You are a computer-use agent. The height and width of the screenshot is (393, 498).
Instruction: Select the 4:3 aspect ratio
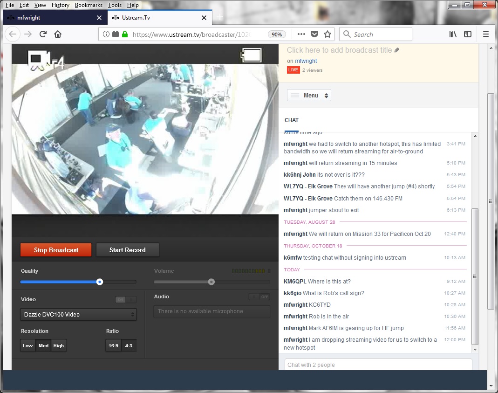click(129, 345)
